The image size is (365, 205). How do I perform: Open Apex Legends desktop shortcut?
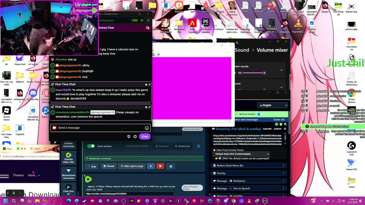(x=192, y=26)
